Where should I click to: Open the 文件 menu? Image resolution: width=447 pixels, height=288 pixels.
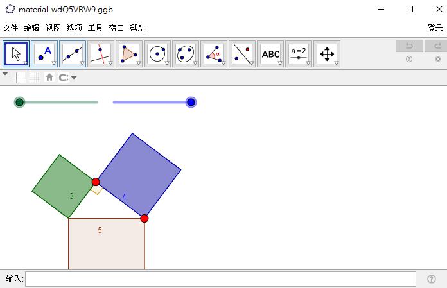10,28
